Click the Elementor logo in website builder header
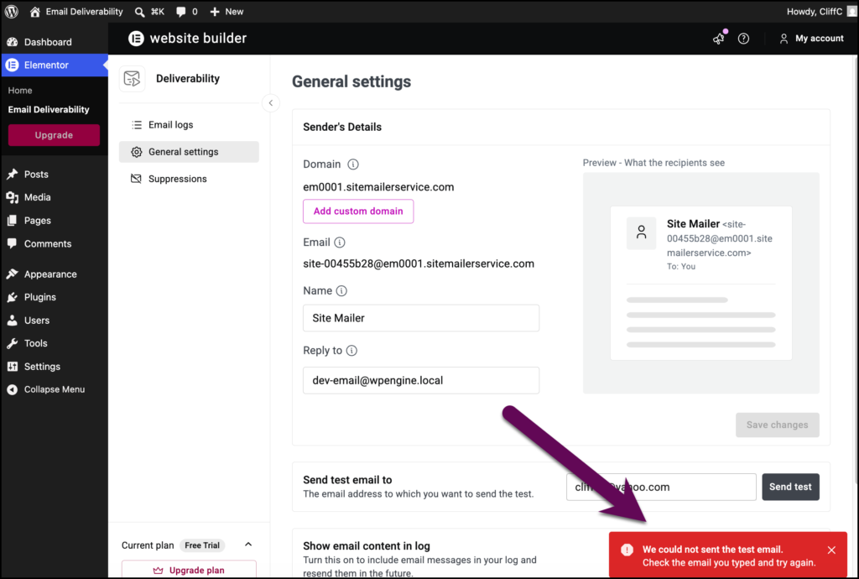 (136, 39)
